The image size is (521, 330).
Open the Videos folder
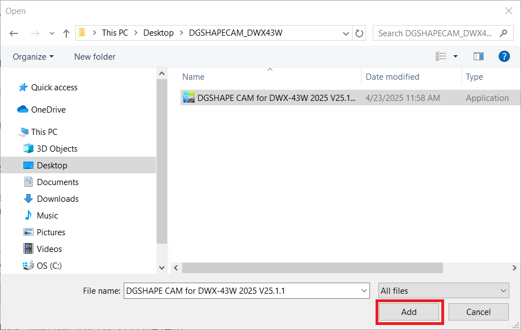49,249
